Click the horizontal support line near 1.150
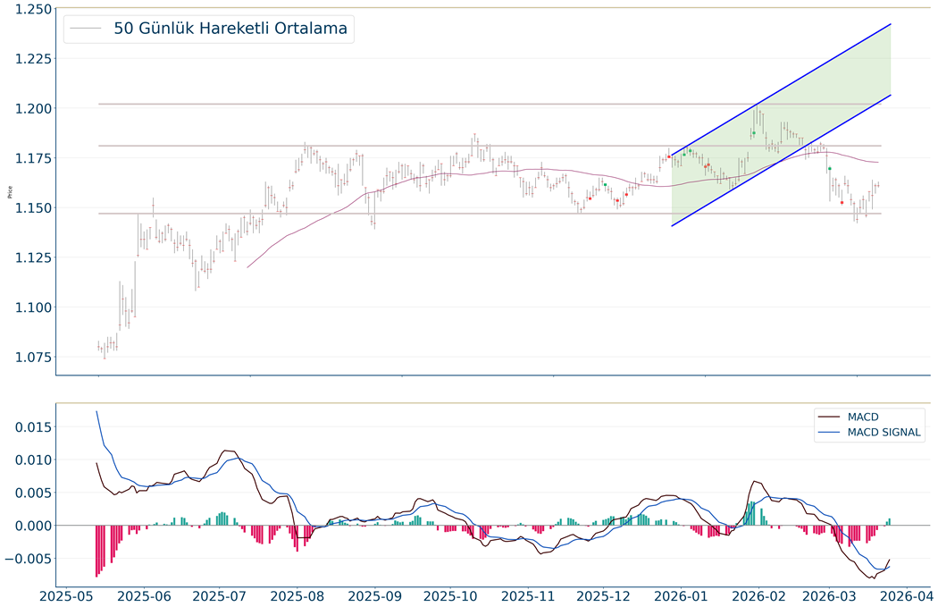The image size is (938, 607). (x=357, y=214)
